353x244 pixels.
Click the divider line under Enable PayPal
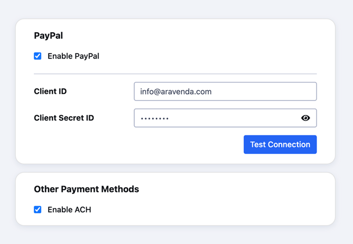coord(175,74)
